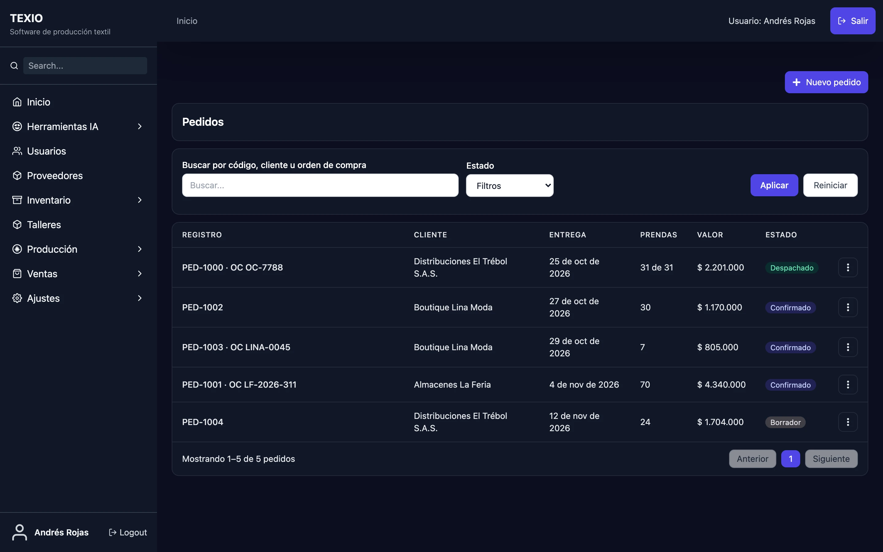883x552 pixels.
Task: Expand the Ajustes submenu chevron
Action: (140, 298)
